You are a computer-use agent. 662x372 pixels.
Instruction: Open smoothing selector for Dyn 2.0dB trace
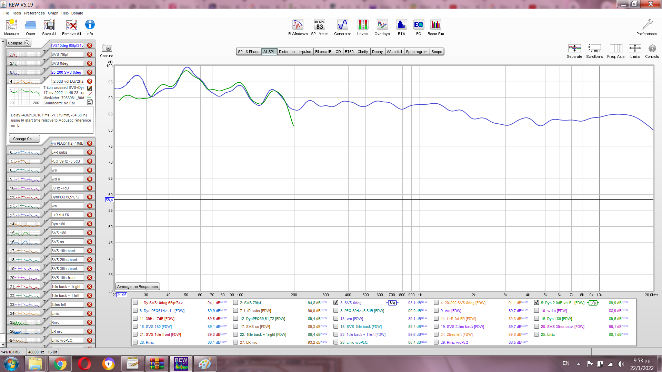(x=593, y=303)
